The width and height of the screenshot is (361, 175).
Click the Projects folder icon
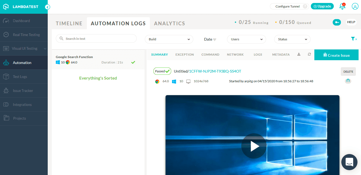[x=6, y=118]
